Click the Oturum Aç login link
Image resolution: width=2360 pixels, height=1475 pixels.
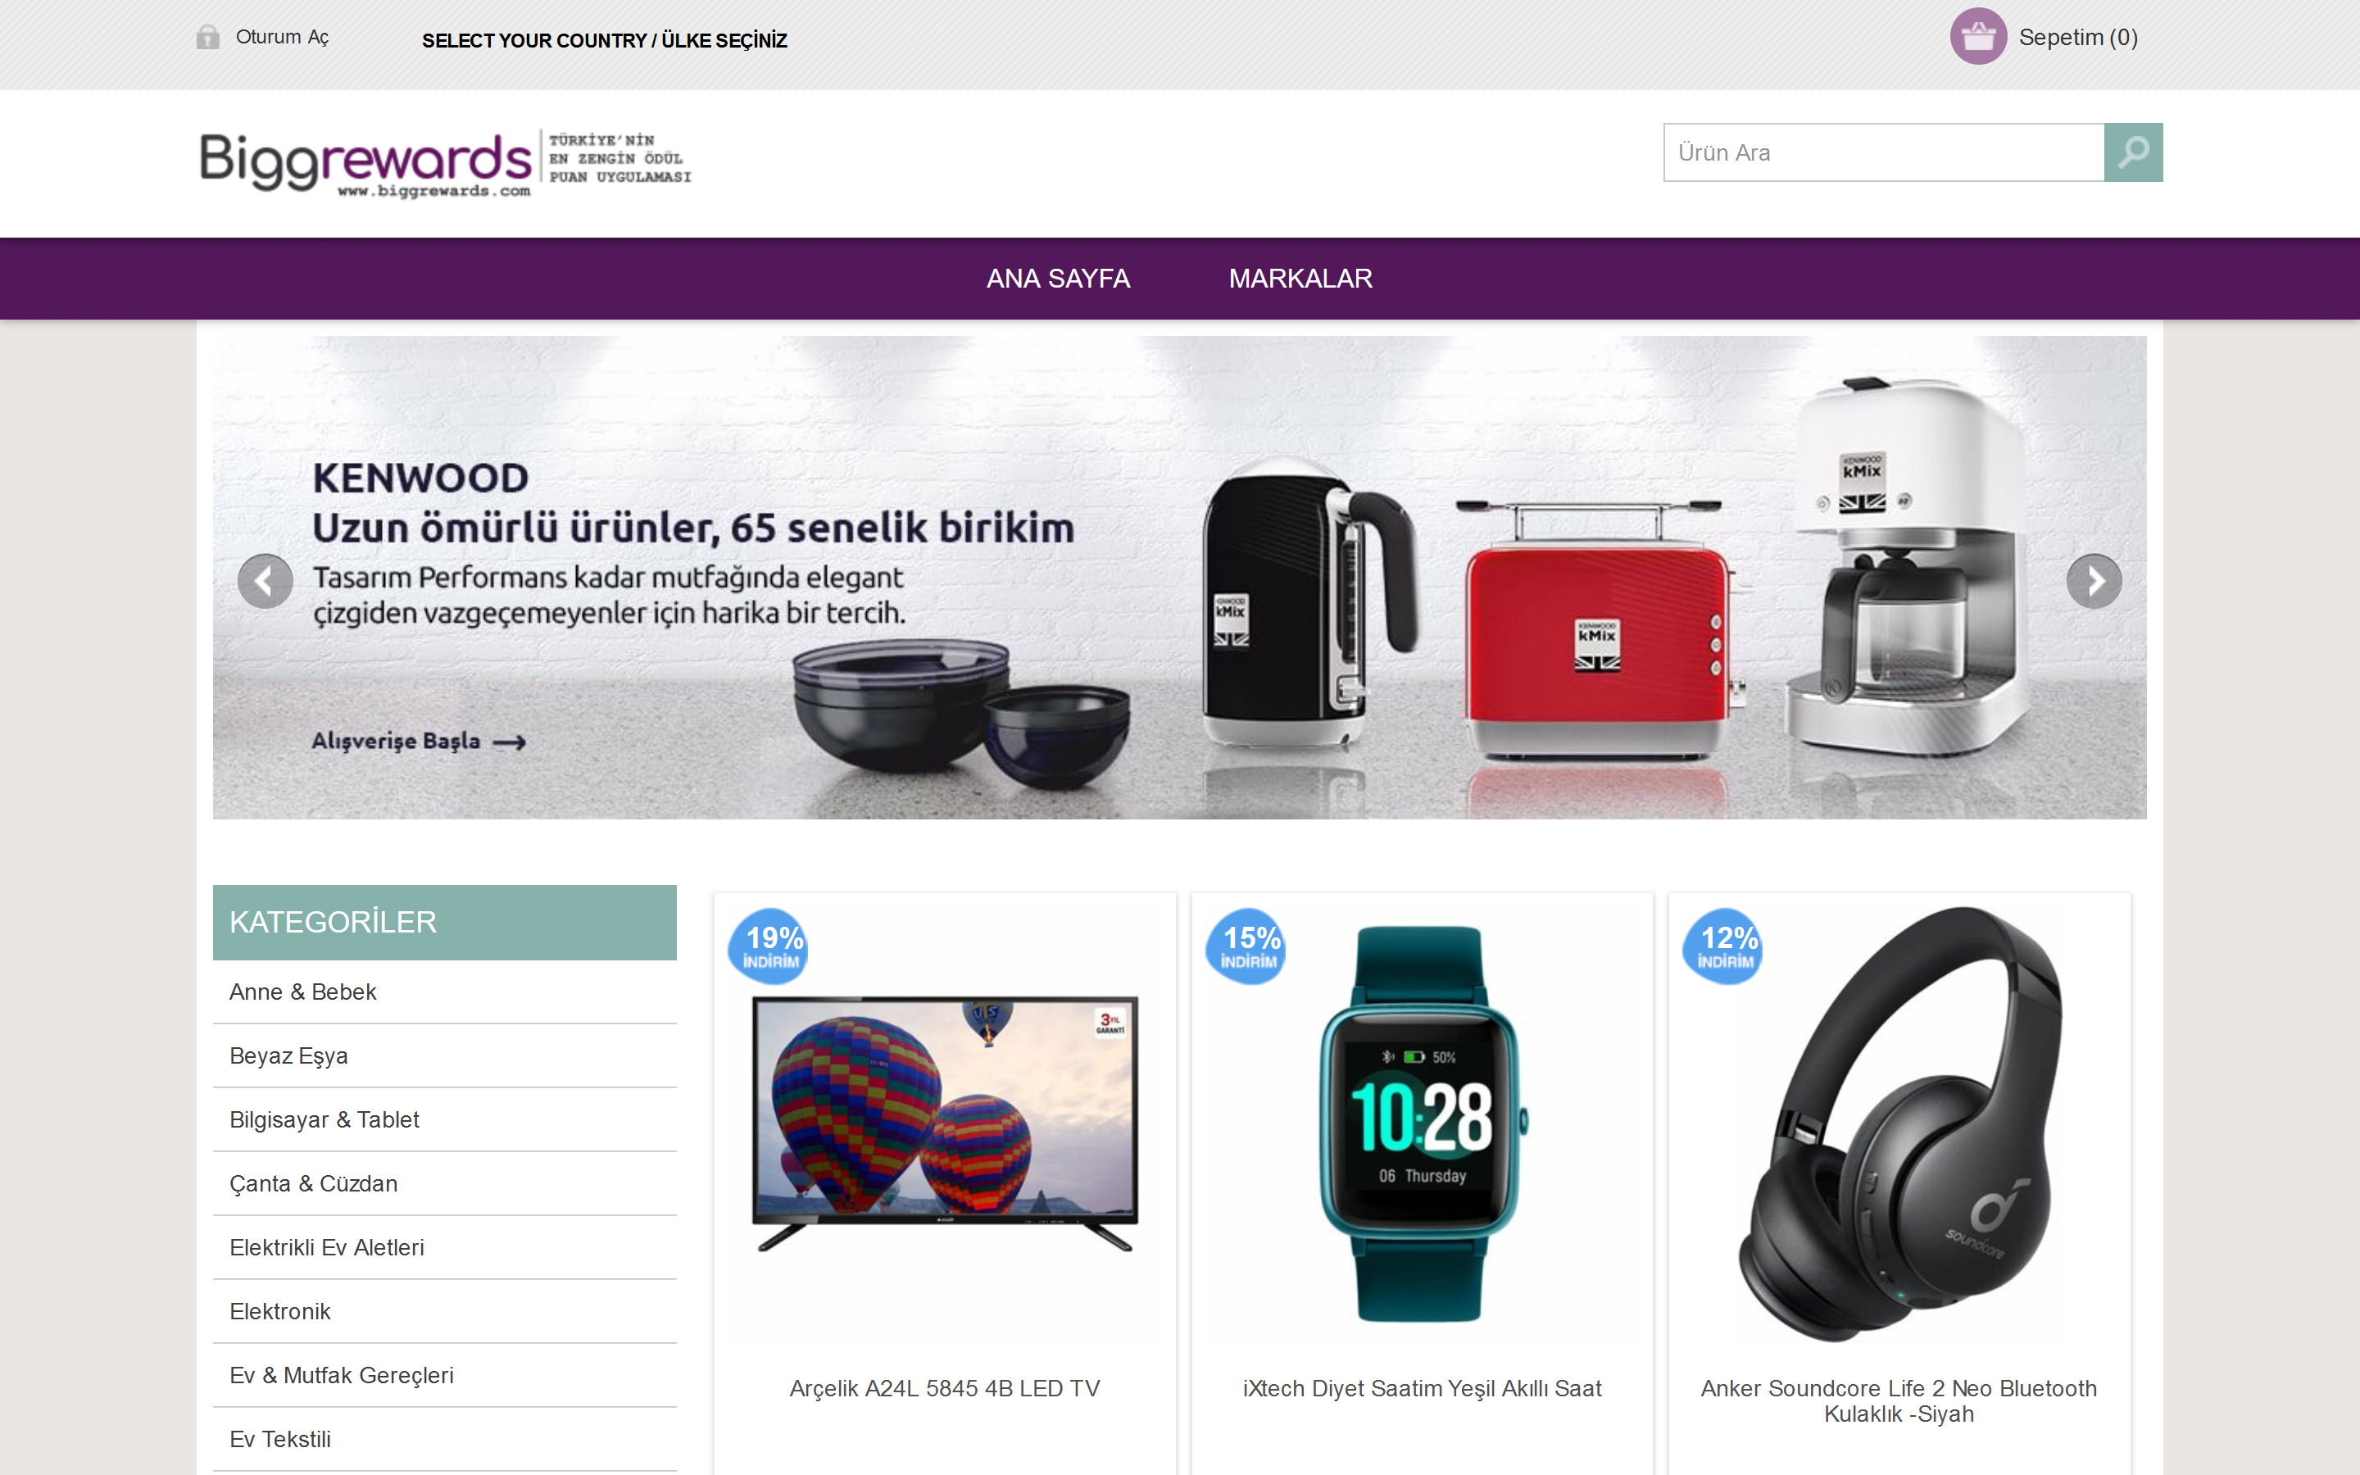pos(282,37)
